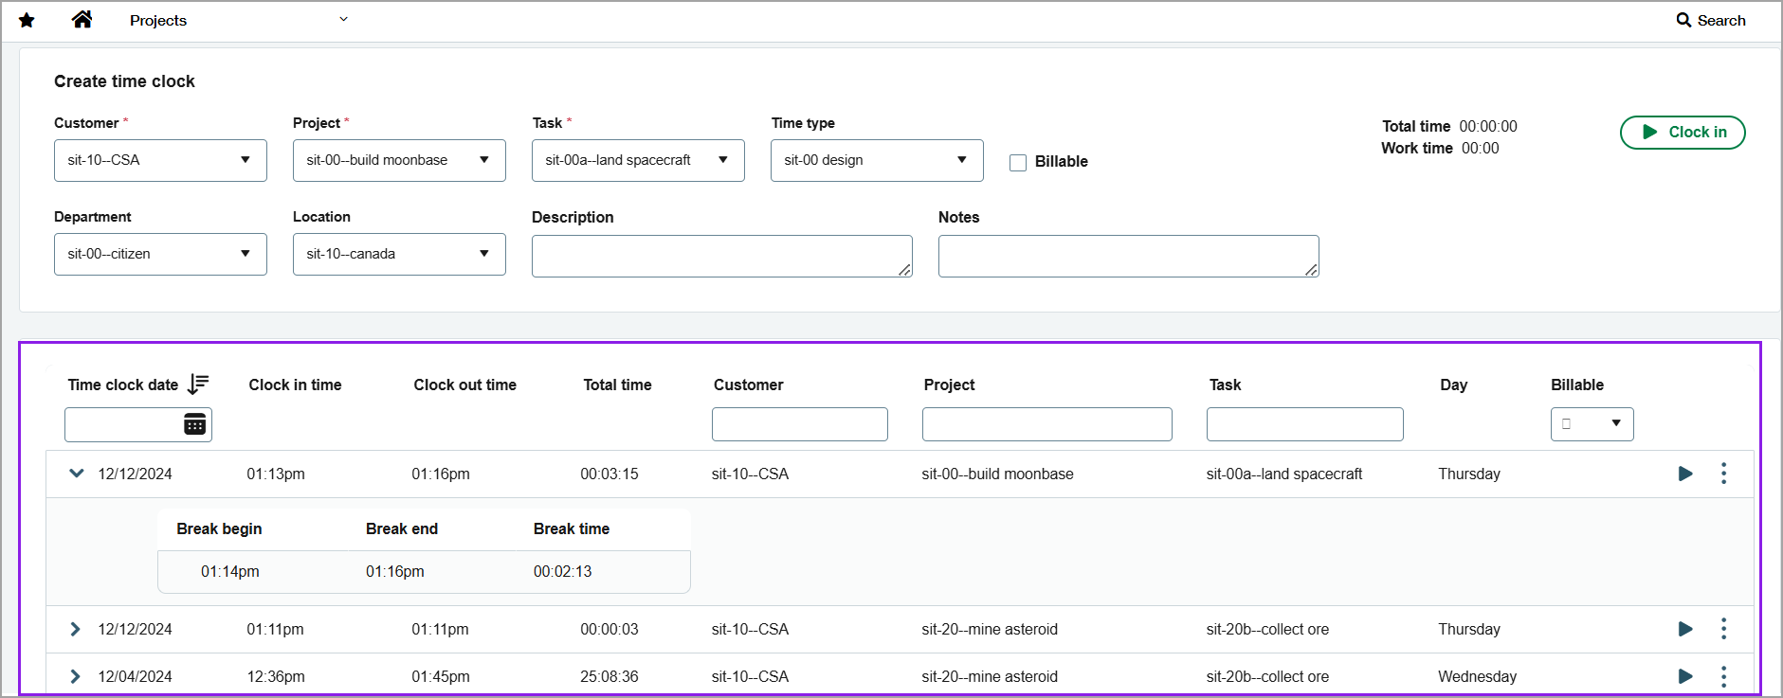Toggle sort order on Time clock date
This screenshot has width=1783, height=698.
[x=198, y=385]
